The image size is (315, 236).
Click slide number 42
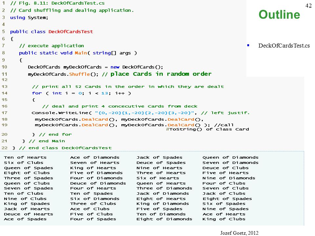(x=308, y=6)
